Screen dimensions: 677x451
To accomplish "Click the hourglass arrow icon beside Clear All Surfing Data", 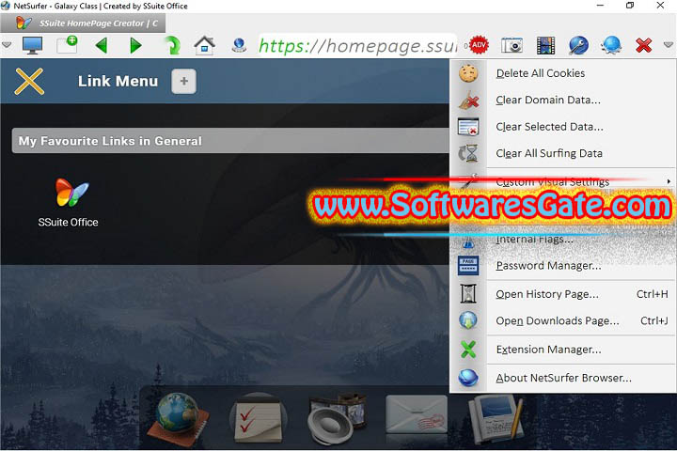I will tap(468, 154).
